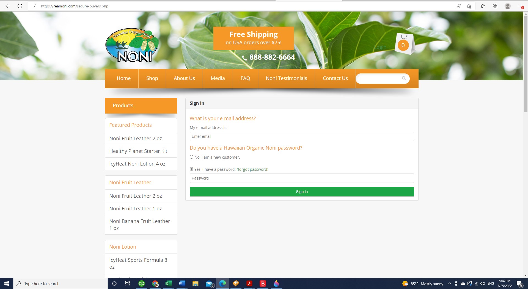Open Healthy Planet Starter Kit product
This screenshot has height=289, width=528.
(138, 151)
